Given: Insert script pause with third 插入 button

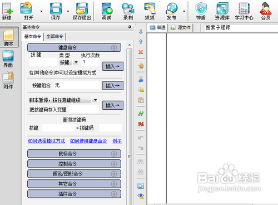Looking at the screenshot, I should click(x=113, y=105).
